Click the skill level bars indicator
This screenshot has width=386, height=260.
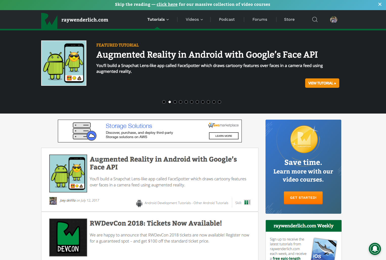click(247, 202)
